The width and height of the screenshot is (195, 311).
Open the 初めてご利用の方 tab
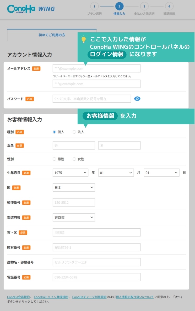(52, 35)
